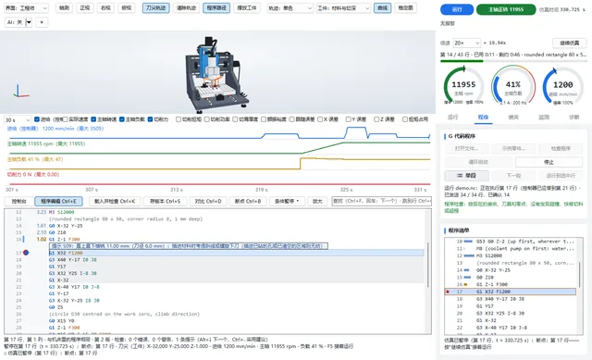
Task: Enable the 实际速度 curve checkbox
Action: (x=66, y=119)
